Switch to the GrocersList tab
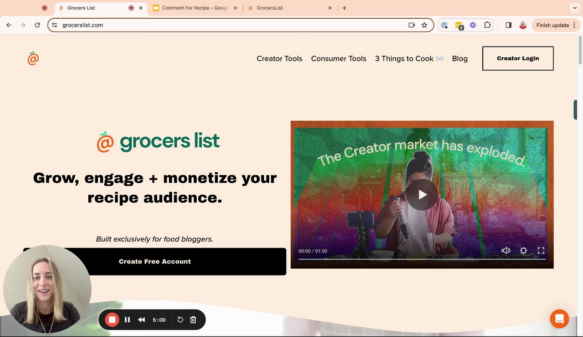Image resolution: width=583 pixels, height=337 pixels. tap(290, 8)
